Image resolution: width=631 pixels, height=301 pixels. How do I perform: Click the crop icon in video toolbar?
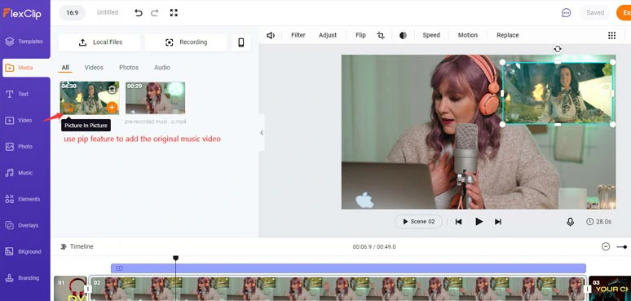[381, 35]
